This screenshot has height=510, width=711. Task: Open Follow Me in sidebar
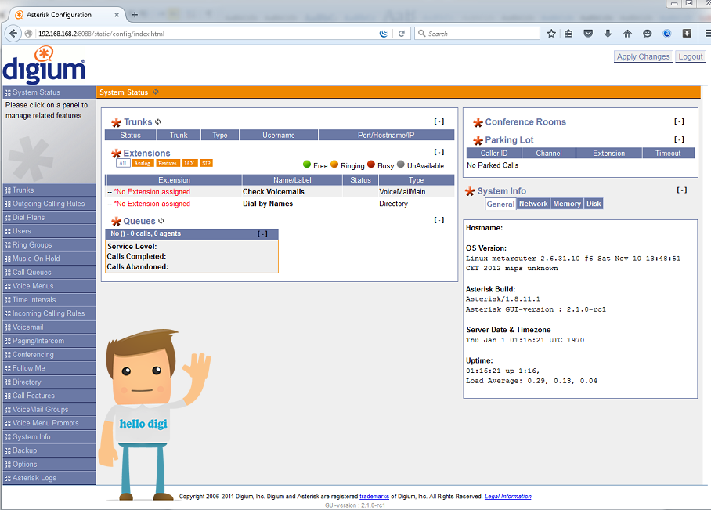49,368
